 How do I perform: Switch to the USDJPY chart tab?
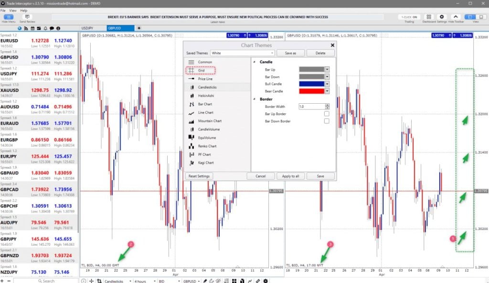(x=87, y=28)
